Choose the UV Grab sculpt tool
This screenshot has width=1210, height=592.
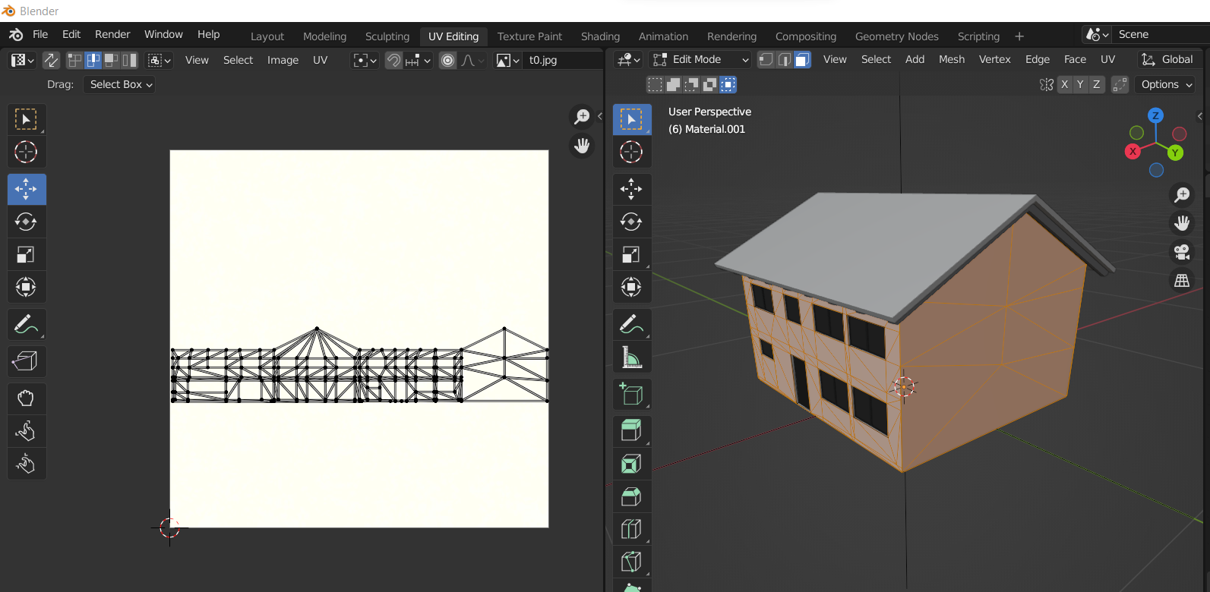26,398
